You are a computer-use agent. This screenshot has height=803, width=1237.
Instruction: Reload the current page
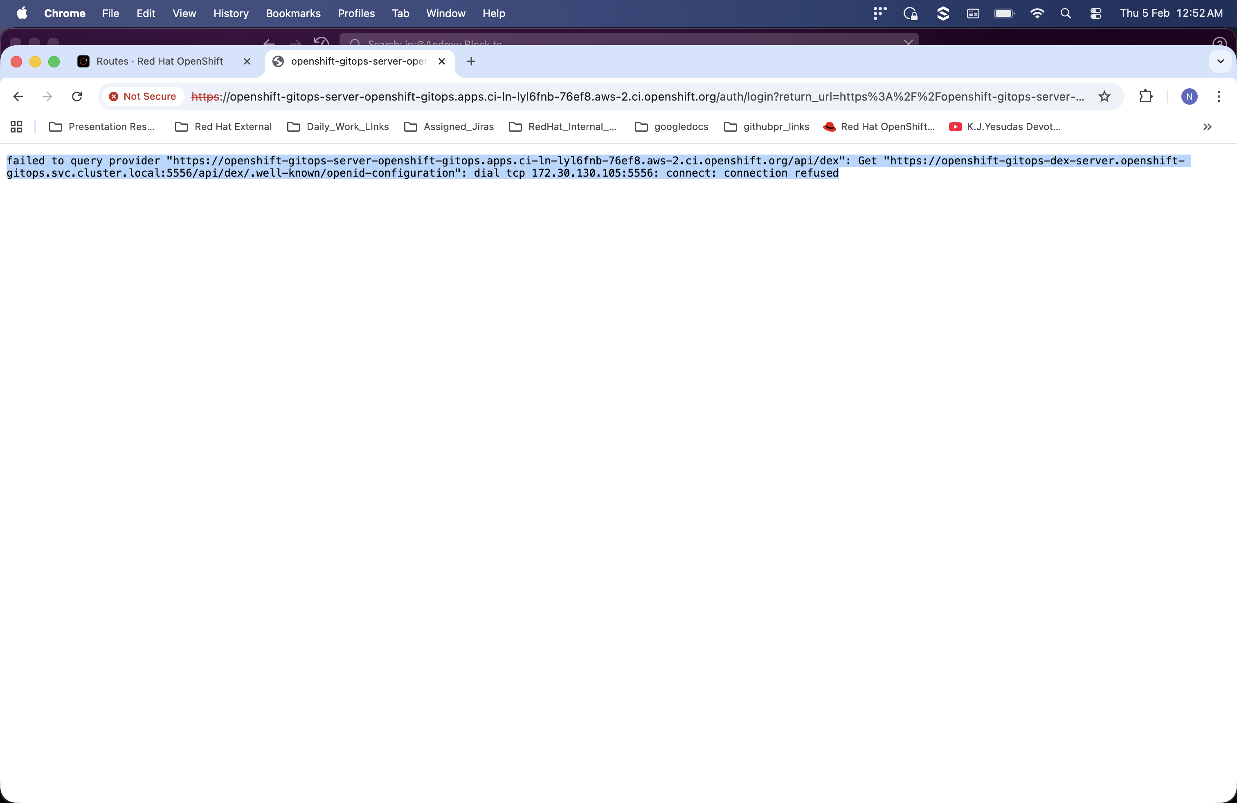(x=77, y=96)
